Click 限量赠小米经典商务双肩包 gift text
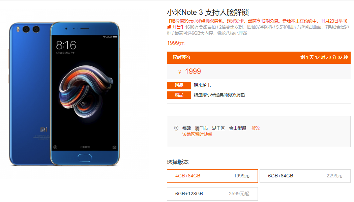The width and height of the screenshot is (354, 202). tap(219, 95)
